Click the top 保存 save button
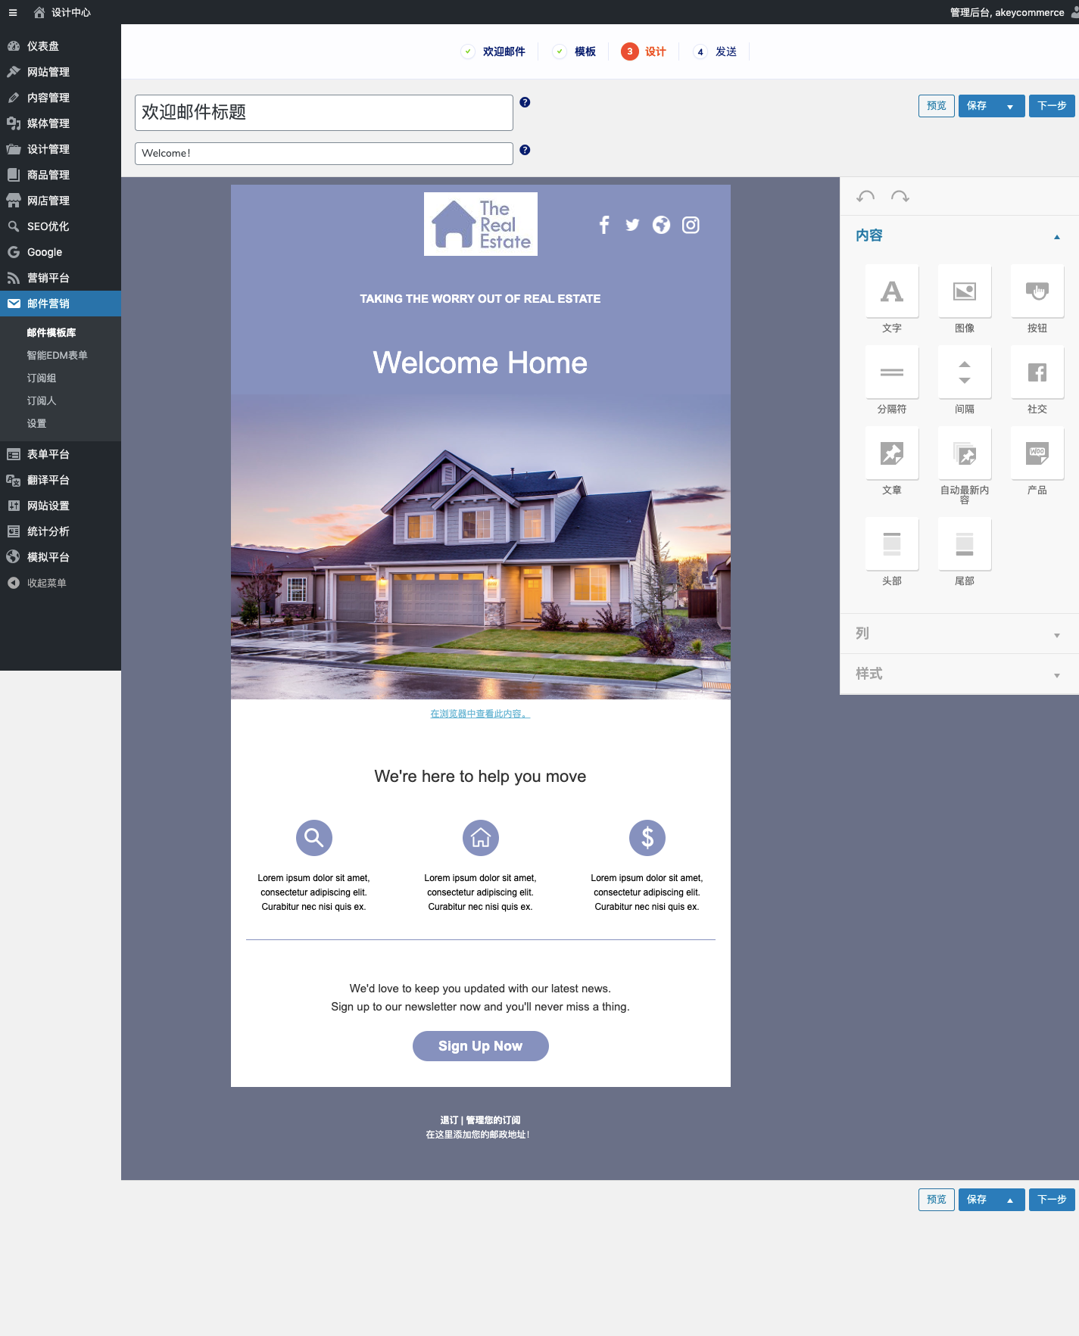The image size is (1079, 1336). pos(978,106)
